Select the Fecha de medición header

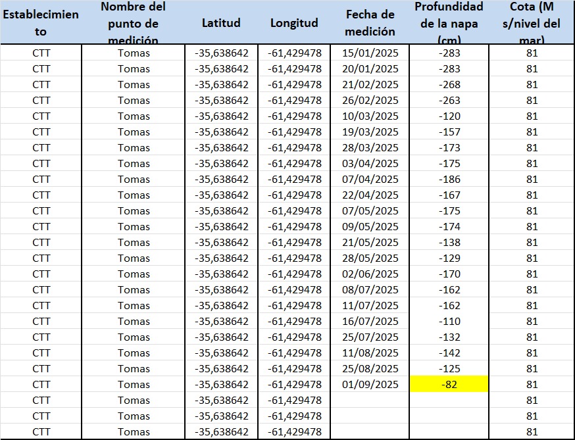pos(370,23)
